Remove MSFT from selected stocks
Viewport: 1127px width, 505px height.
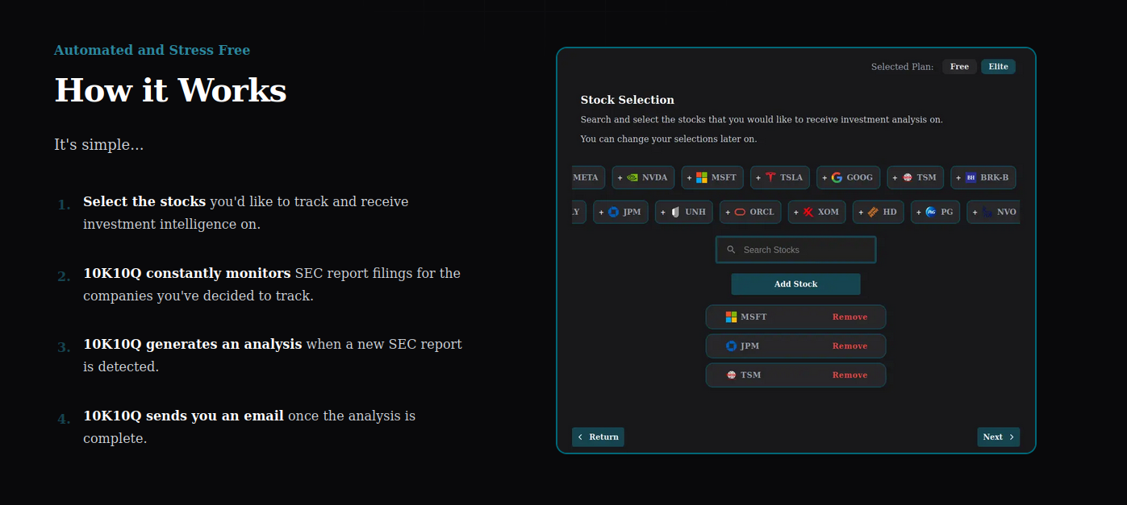tap(849, 317)
